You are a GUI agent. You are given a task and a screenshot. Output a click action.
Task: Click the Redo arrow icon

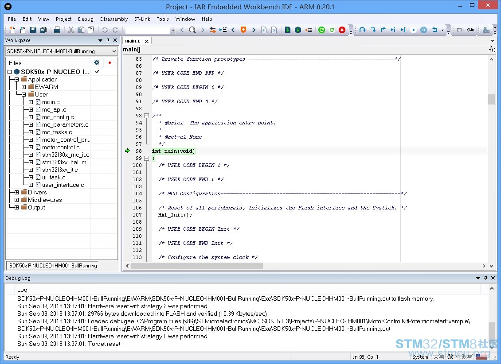click(x=115, y=30)
